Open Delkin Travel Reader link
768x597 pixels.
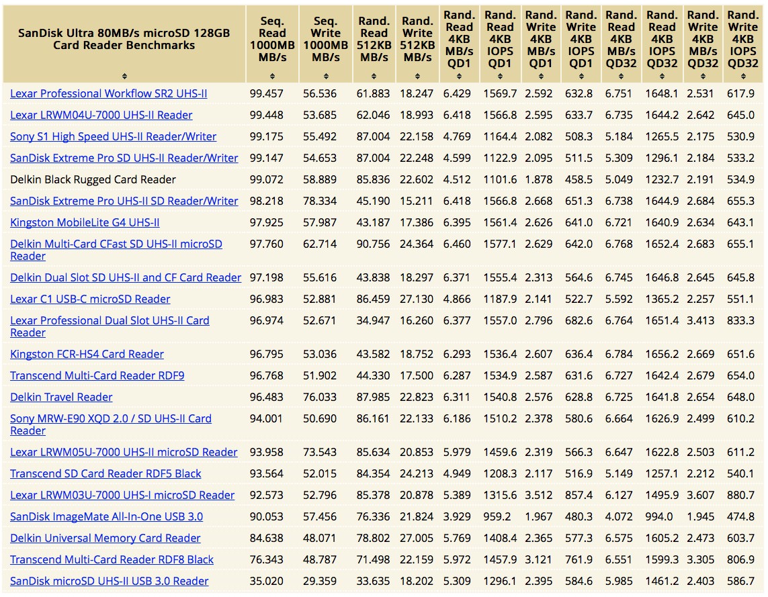(x=61, y=397)
